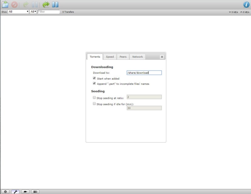Screen dimensions: 251x194
Task: Open the All tracker filter dropdown
Action: click(x=32, y=12)
